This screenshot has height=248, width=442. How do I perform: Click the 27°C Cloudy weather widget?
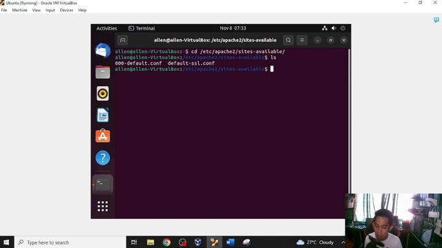click(x=315, y=242)
